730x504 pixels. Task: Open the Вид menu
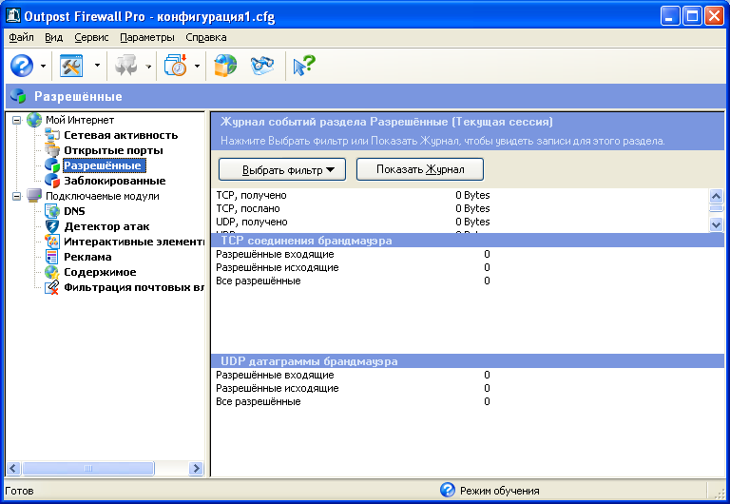(x=54, y=37)
